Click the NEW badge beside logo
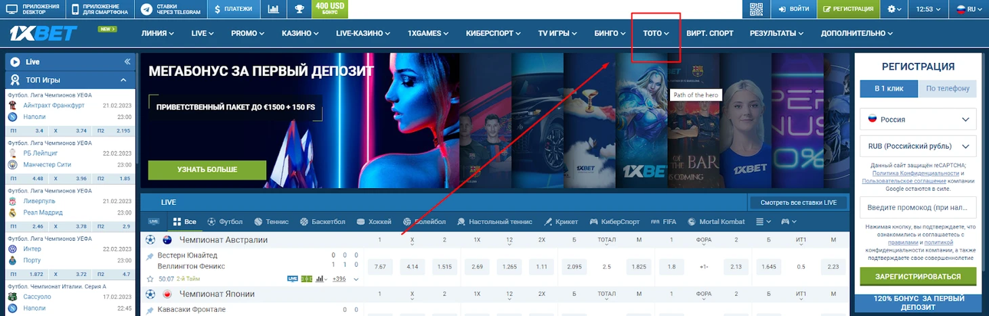This screenshot has width=989, height=316. [107, 29]
